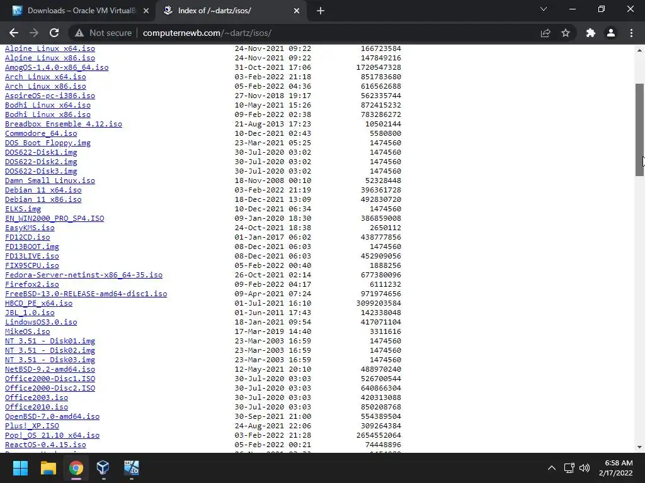This screenshot has width=645, height=483.
Task: Download NetBSD-9.2-amd64.iso
Action: pyautogui.click(x=50, y=370)
